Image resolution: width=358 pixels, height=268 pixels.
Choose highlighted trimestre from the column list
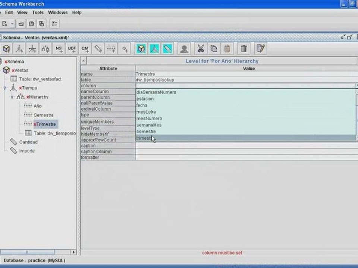246,138
